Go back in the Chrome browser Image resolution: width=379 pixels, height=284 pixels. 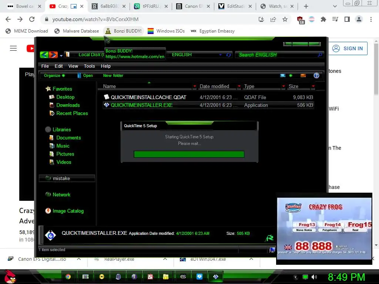(x=8, y=19)
